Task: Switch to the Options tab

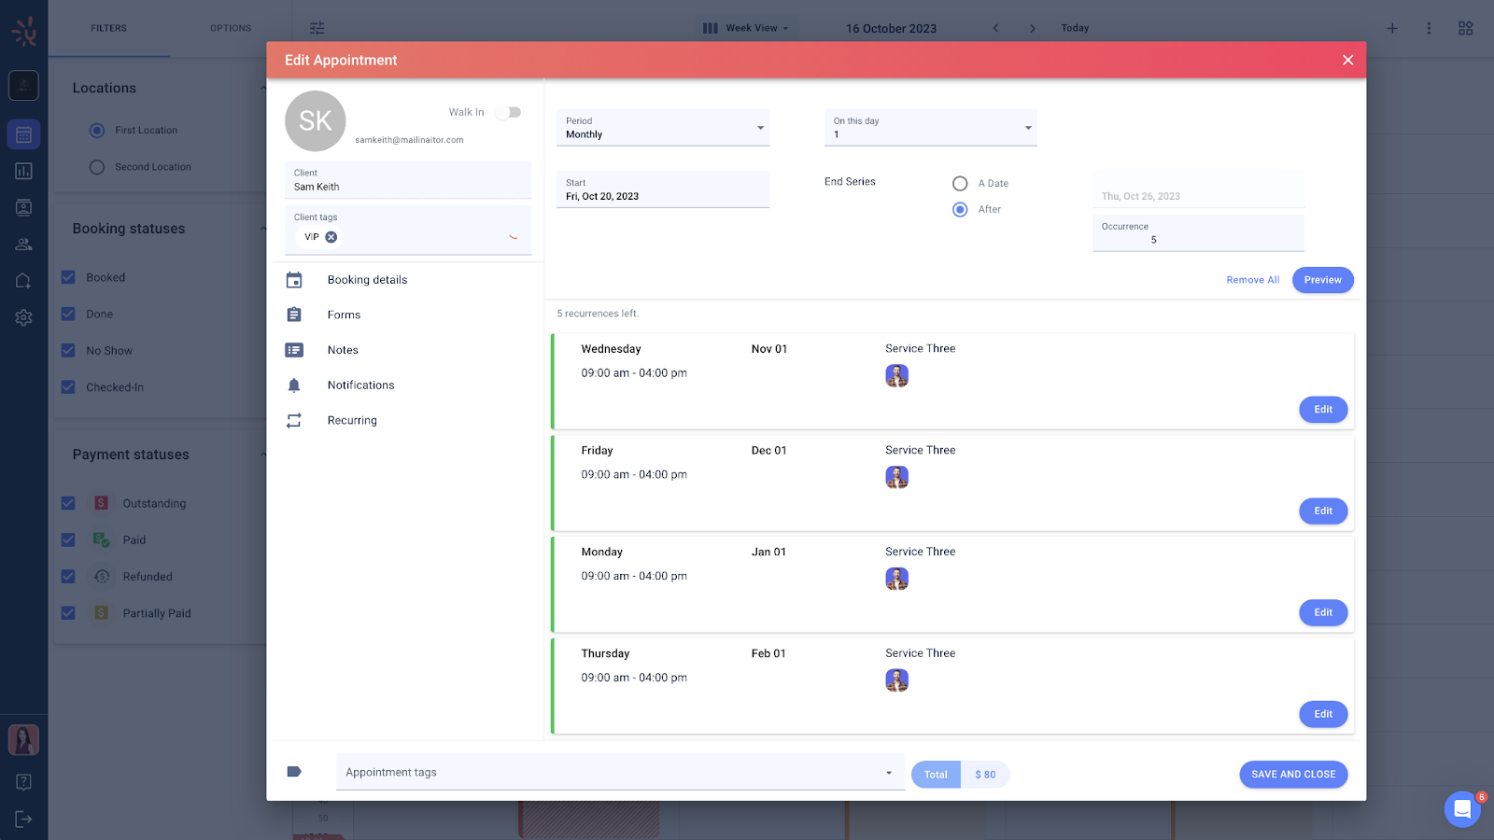Action: coord(231,28)
